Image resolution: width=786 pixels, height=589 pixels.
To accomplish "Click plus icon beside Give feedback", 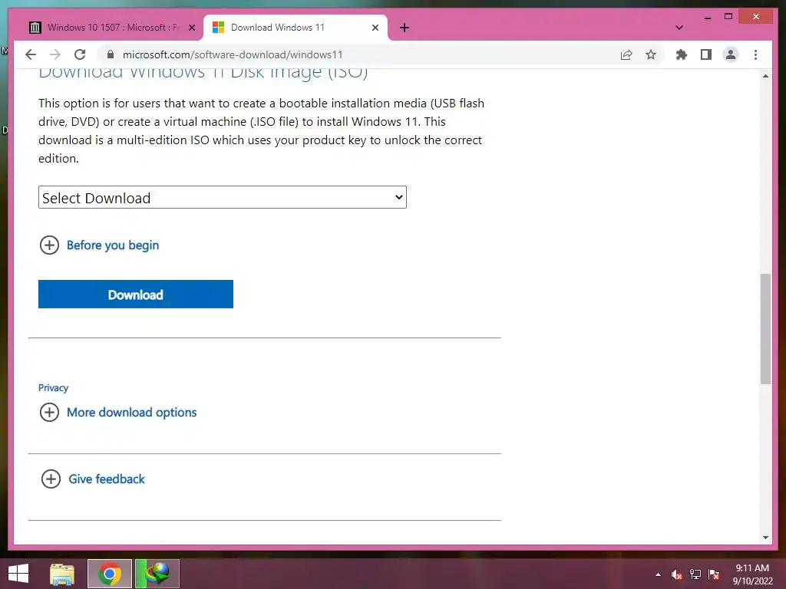I will point(51,479).
